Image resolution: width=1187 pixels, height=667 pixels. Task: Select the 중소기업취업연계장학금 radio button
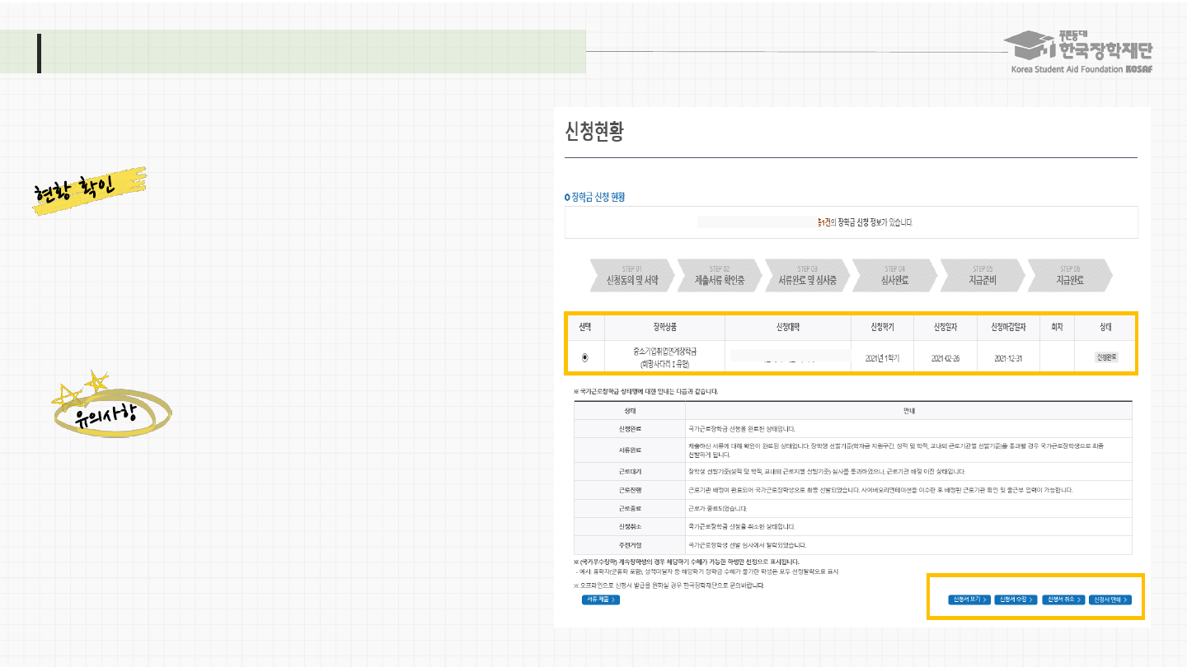tap(585, 358)
